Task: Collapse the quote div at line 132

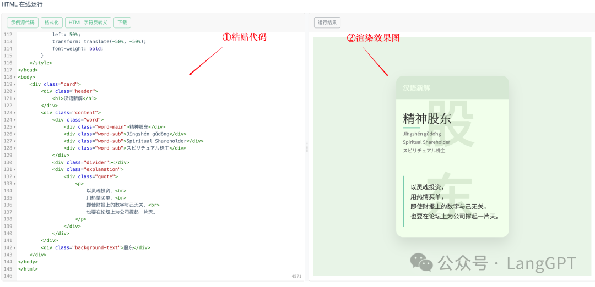Action: pyautogui.click(x=15, y=177)
